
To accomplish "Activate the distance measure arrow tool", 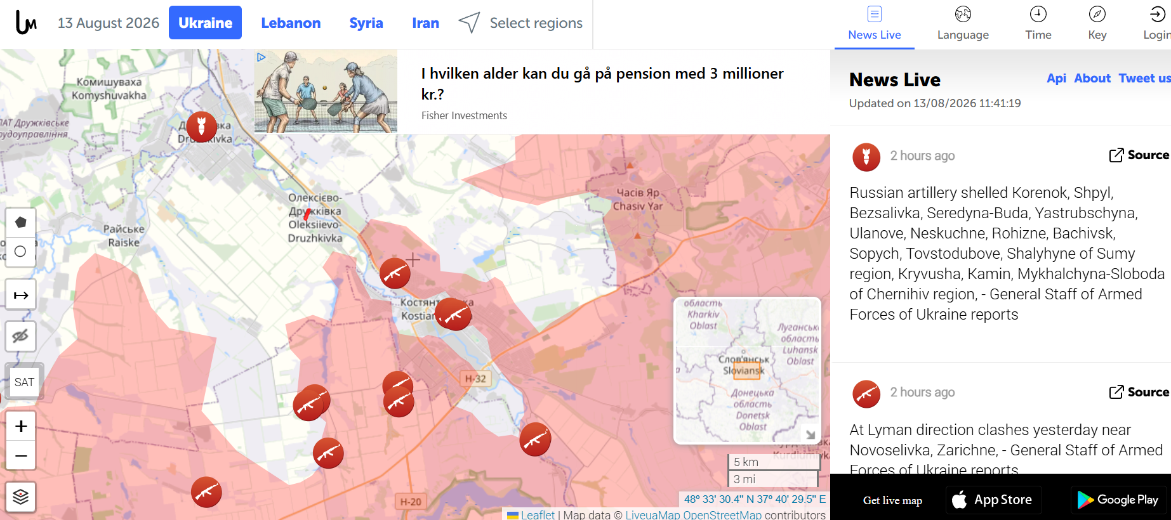I will click(20, 295).
